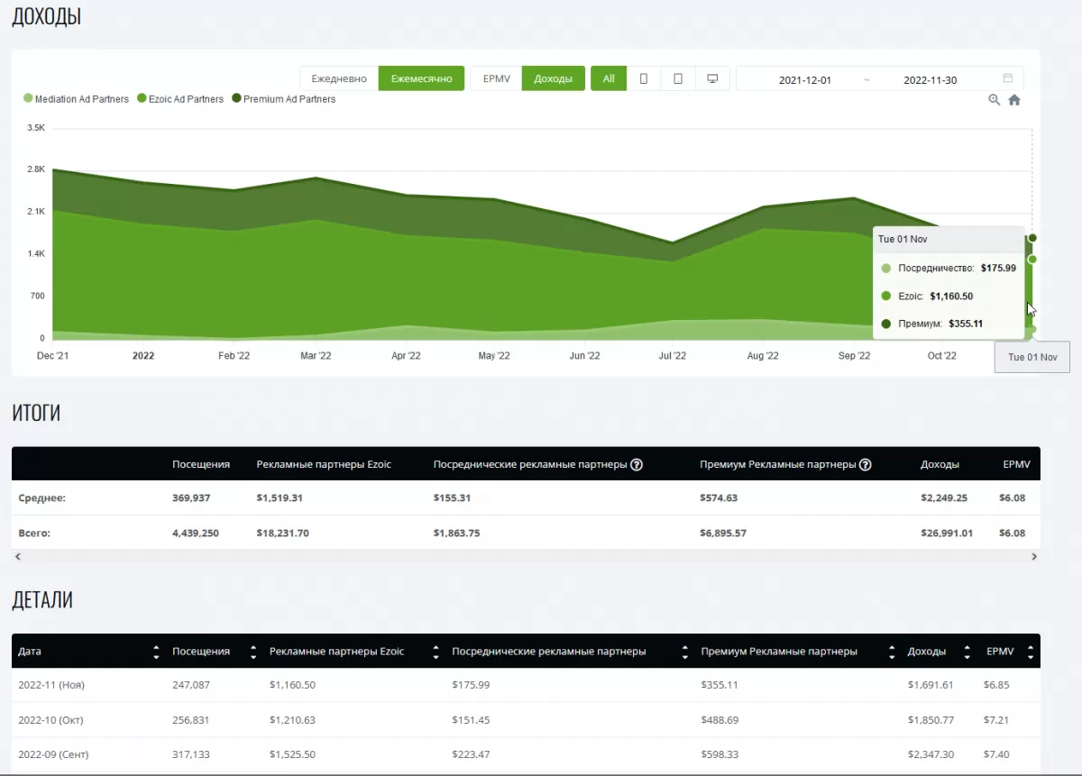1082x776 pixels.
Task: Select EPMV value $7.40
Action: tap(996, 754)
